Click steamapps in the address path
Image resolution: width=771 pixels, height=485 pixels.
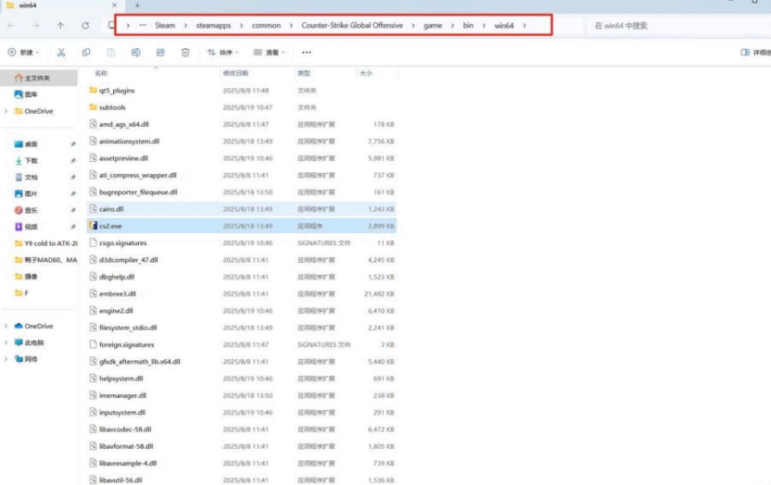click(x=213, y=26)
